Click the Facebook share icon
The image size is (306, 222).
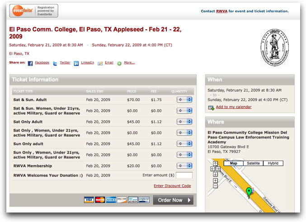coord(30,63)
